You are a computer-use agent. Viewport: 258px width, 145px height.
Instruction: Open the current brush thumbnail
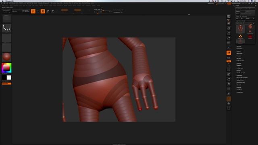(6, 19)
